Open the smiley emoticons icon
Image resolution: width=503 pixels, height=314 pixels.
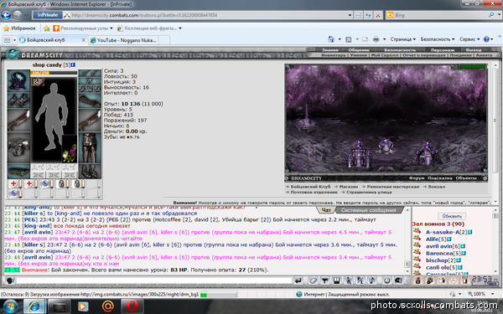[x=386, y=281]
